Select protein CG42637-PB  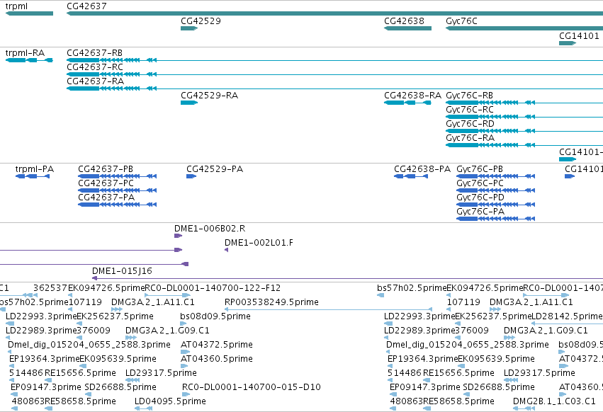(106, 169)
